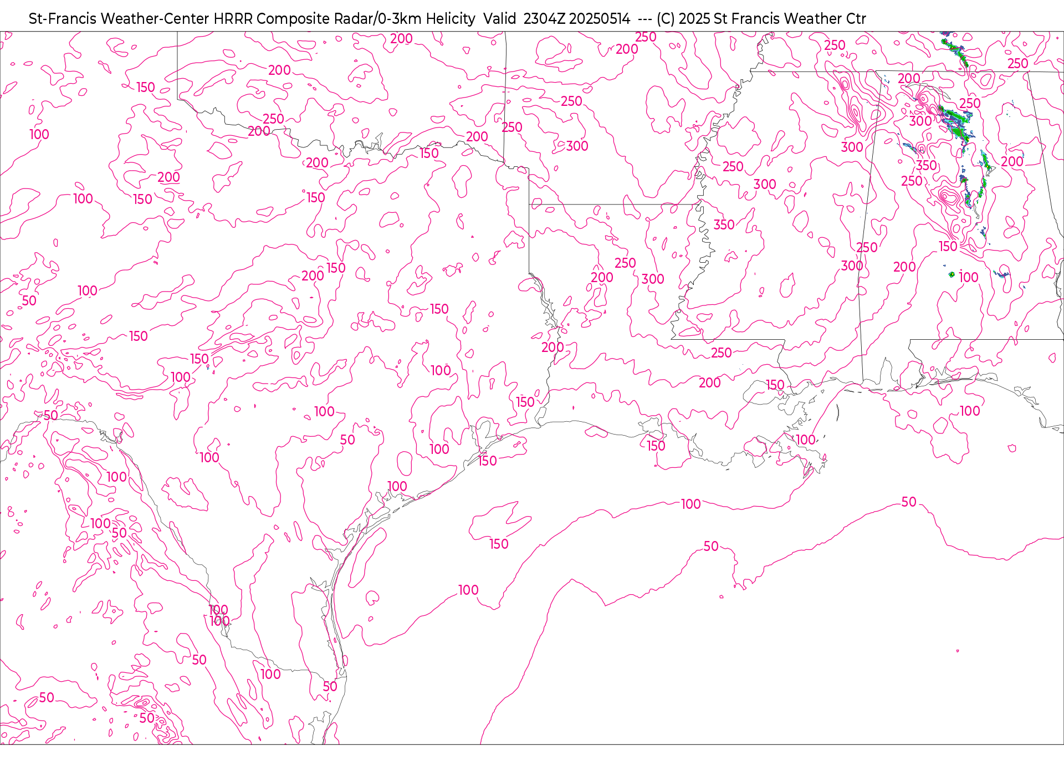Screen dimensions: 1064x776
Task: Click "(C) 2025 St Francis Weather Ctr" copyright text
Action: point(761,19)
